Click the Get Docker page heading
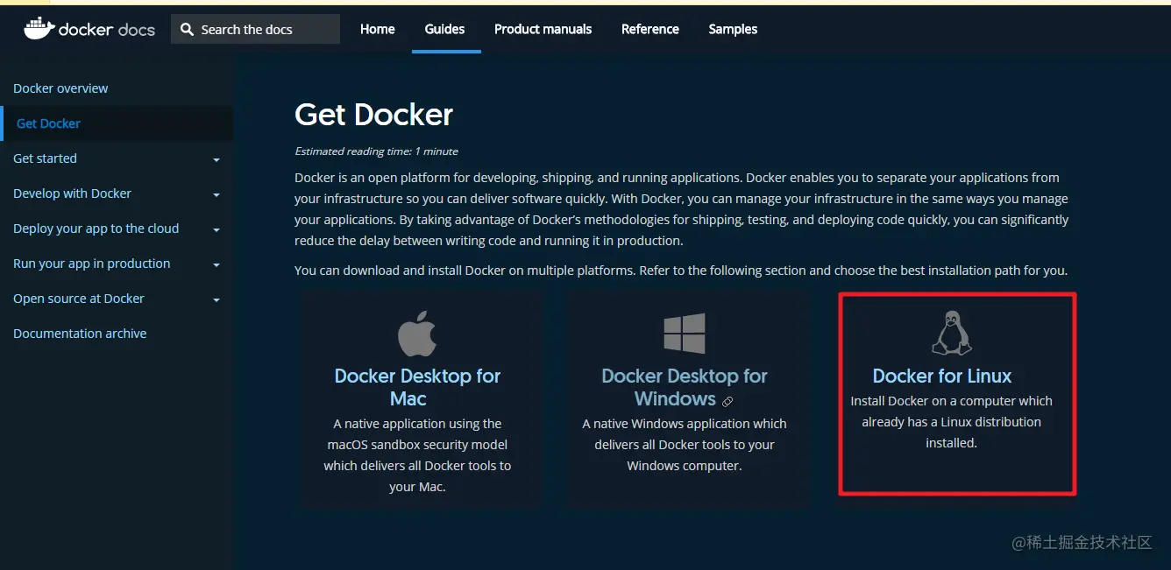The image size is (1171, 570). point(374,115)
